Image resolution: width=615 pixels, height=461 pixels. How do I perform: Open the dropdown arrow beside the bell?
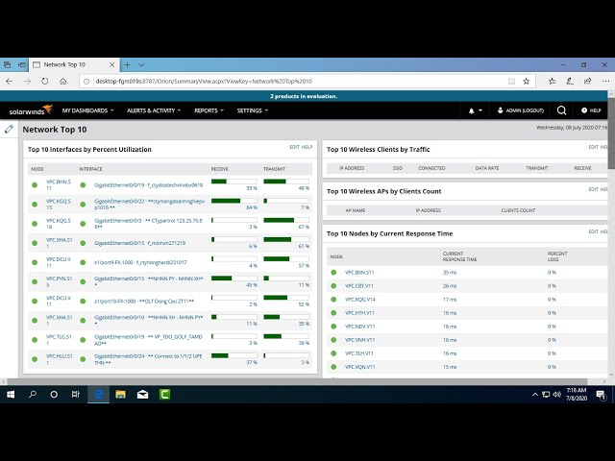[480, 111]
